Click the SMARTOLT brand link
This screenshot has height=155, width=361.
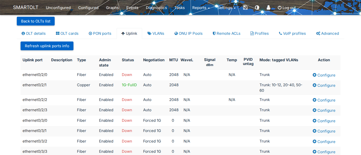tap(26, 7)
